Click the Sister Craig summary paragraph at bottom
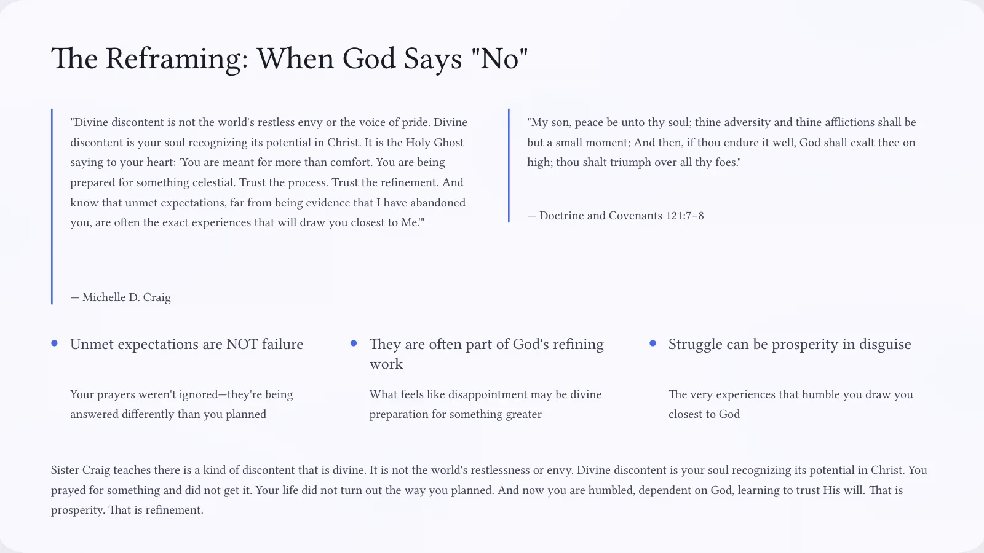The height and width of the screenshot is (553, 984). click(489, 490)
